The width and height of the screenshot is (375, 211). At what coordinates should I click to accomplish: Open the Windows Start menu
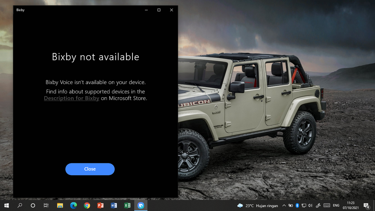click(x=6, y=205)
